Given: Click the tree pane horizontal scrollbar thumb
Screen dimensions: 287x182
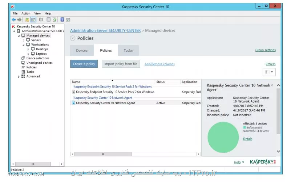Looking at the screenshot, I should pyautogui.click(x=33, y=164).
